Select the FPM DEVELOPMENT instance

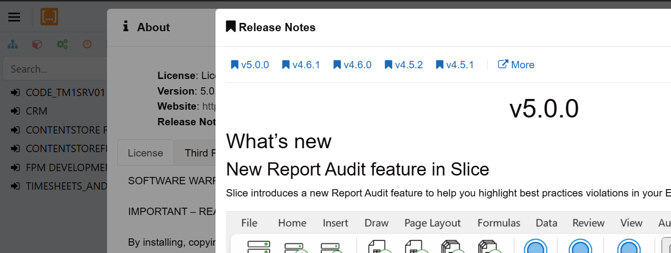point(66,167)
